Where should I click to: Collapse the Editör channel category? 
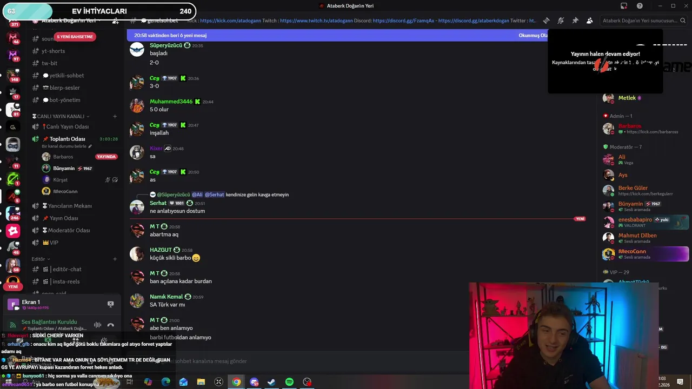click(40, 259)
